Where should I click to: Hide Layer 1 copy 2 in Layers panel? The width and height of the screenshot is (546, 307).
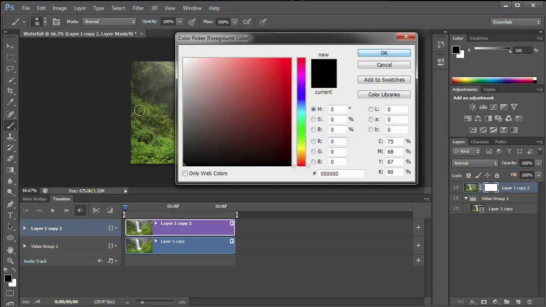[456, 188]
